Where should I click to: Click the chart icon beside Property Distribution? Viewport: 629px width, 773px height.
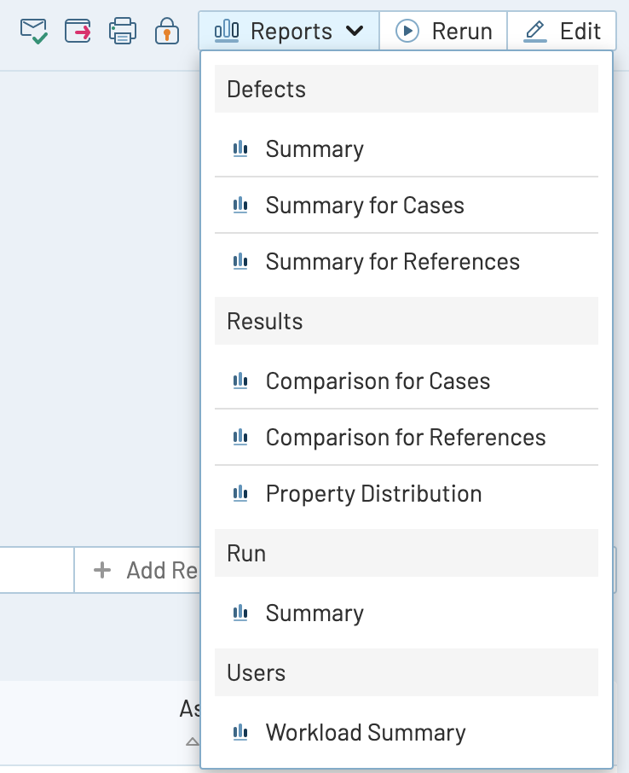(240, 493)
